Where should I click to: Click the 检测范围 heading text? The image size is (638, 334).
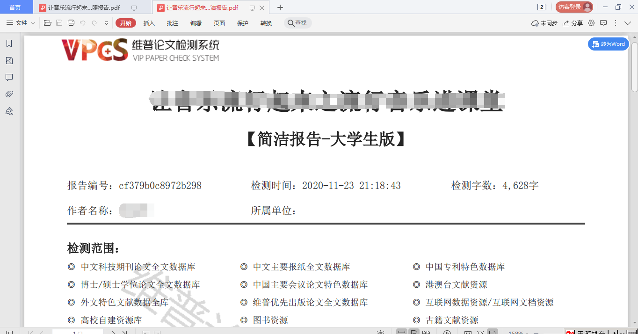[x=94, y=248]
